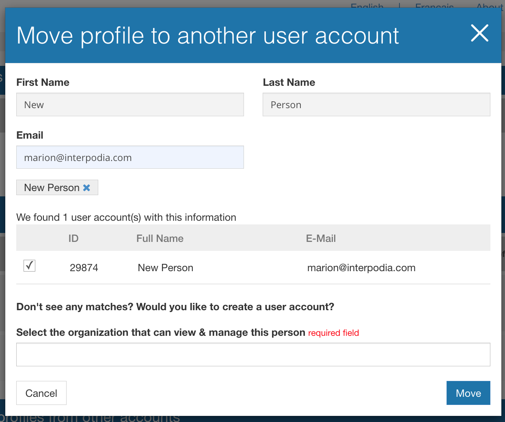Click the Select the organization label text

pos(160,333)
